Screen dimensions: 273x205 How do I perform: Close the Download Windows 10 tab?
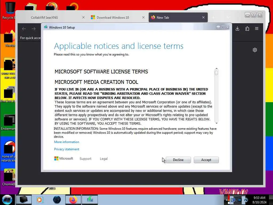pyautogui.click(x=143, y=17)
